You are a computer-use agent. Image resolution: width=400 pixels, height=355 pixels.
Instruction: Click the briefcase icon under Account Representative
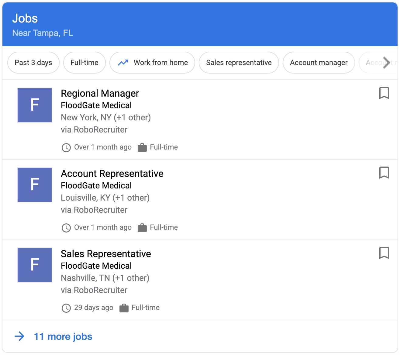[x=142, y=228]
